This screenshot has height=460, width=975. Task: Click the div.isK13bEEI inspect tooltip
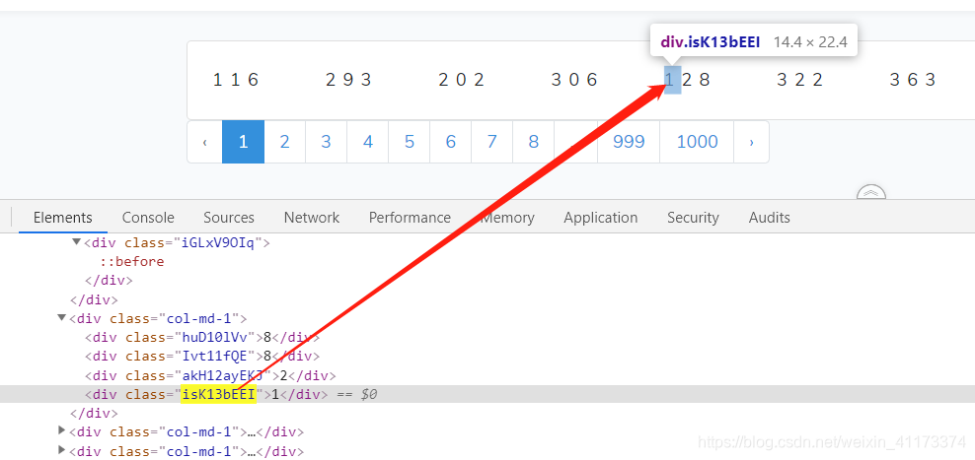[x=754, y=42]
